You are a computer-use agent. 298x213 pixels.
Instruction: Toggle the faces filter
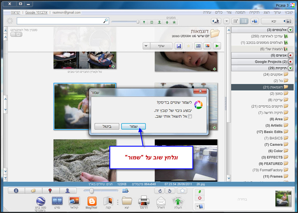pos(159,22)
